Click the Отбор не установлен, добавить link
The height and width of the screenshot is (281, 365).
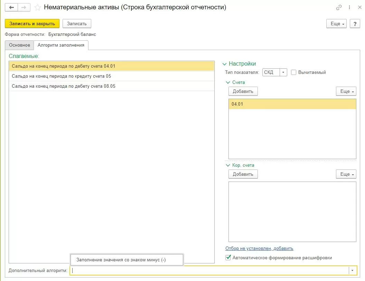pos(259,248)
